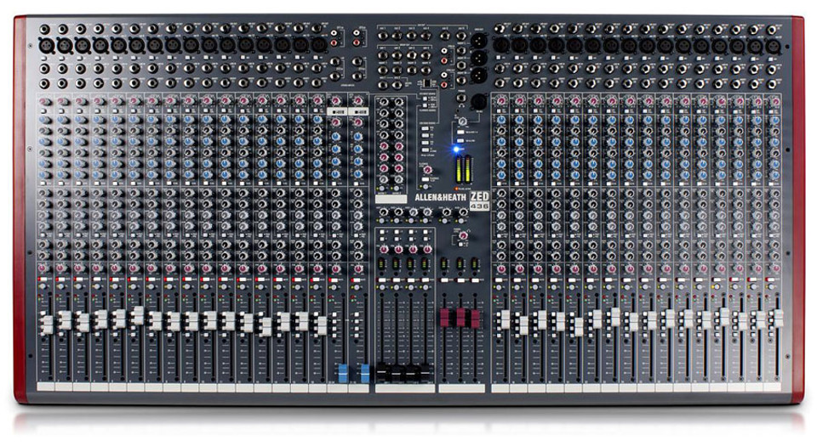Move the fourth black group fader
The width and height of the screenshot is (817, 446).
point(426,370)
